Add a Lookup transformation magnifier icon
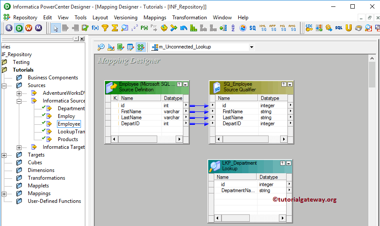The width and height of the screenshot is (380, 226). (x=125, y=28)
